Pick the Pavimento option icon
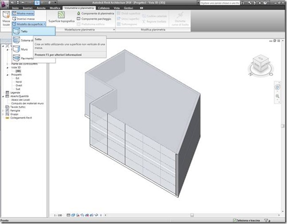This screenshot has height=224, width=287. pos(16,58)
